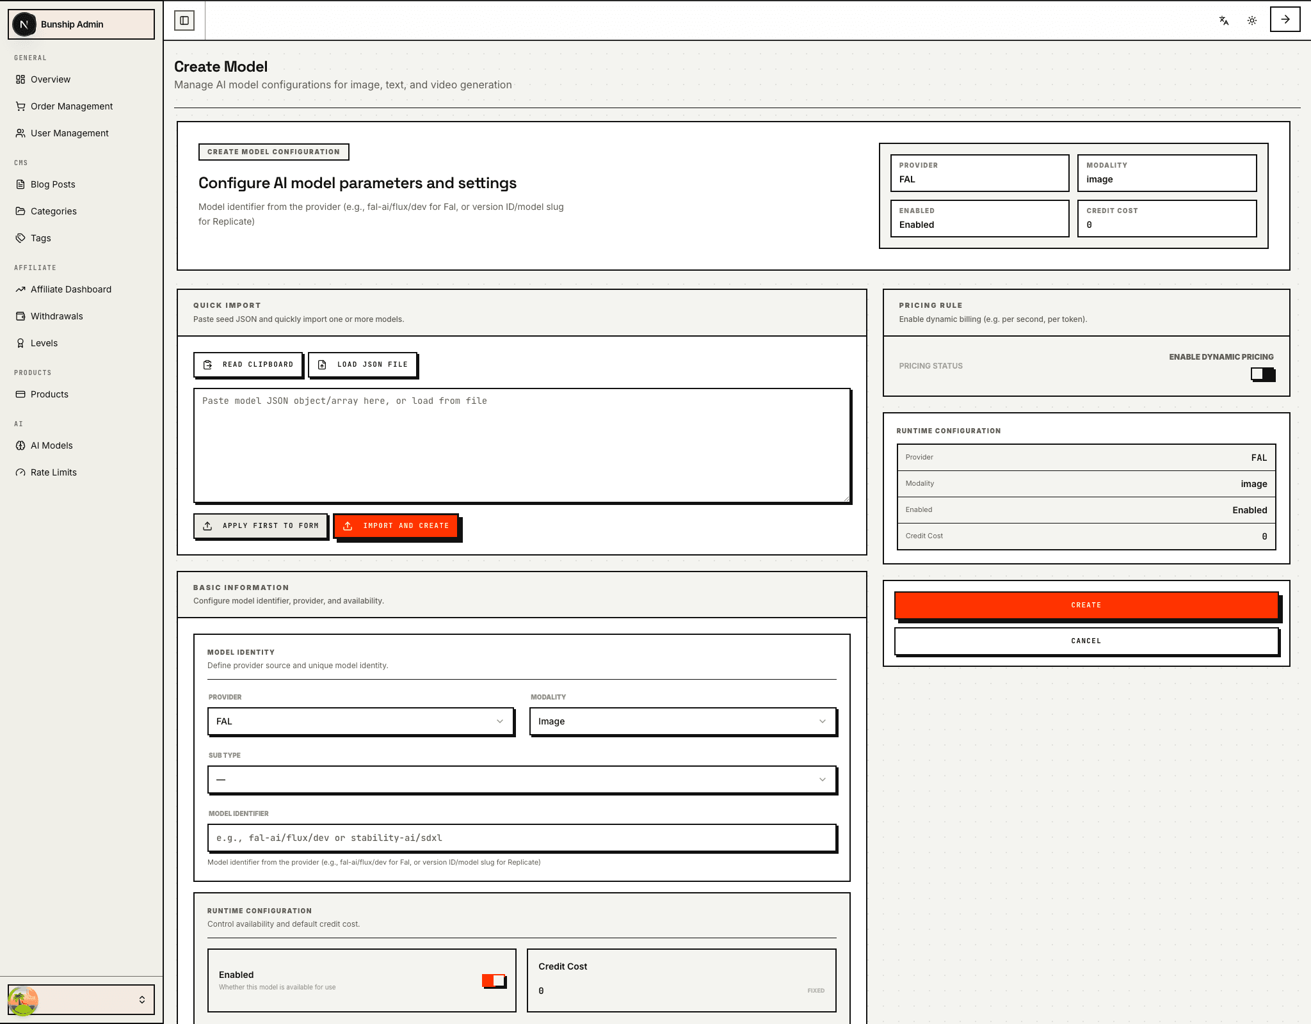Screen dimensions: 1311x1024
Task: Toggle the light/dark theme sun icon
Action: point(1253,20)
